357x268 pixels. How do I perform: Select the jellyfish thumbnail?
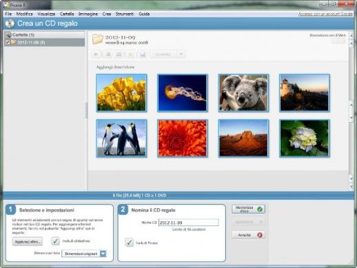183,93
